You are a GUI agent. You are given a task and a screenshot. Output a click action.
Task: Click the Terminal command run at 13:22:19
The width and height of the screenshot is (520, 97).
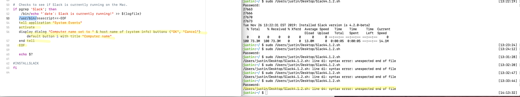(x=303, y=2)
